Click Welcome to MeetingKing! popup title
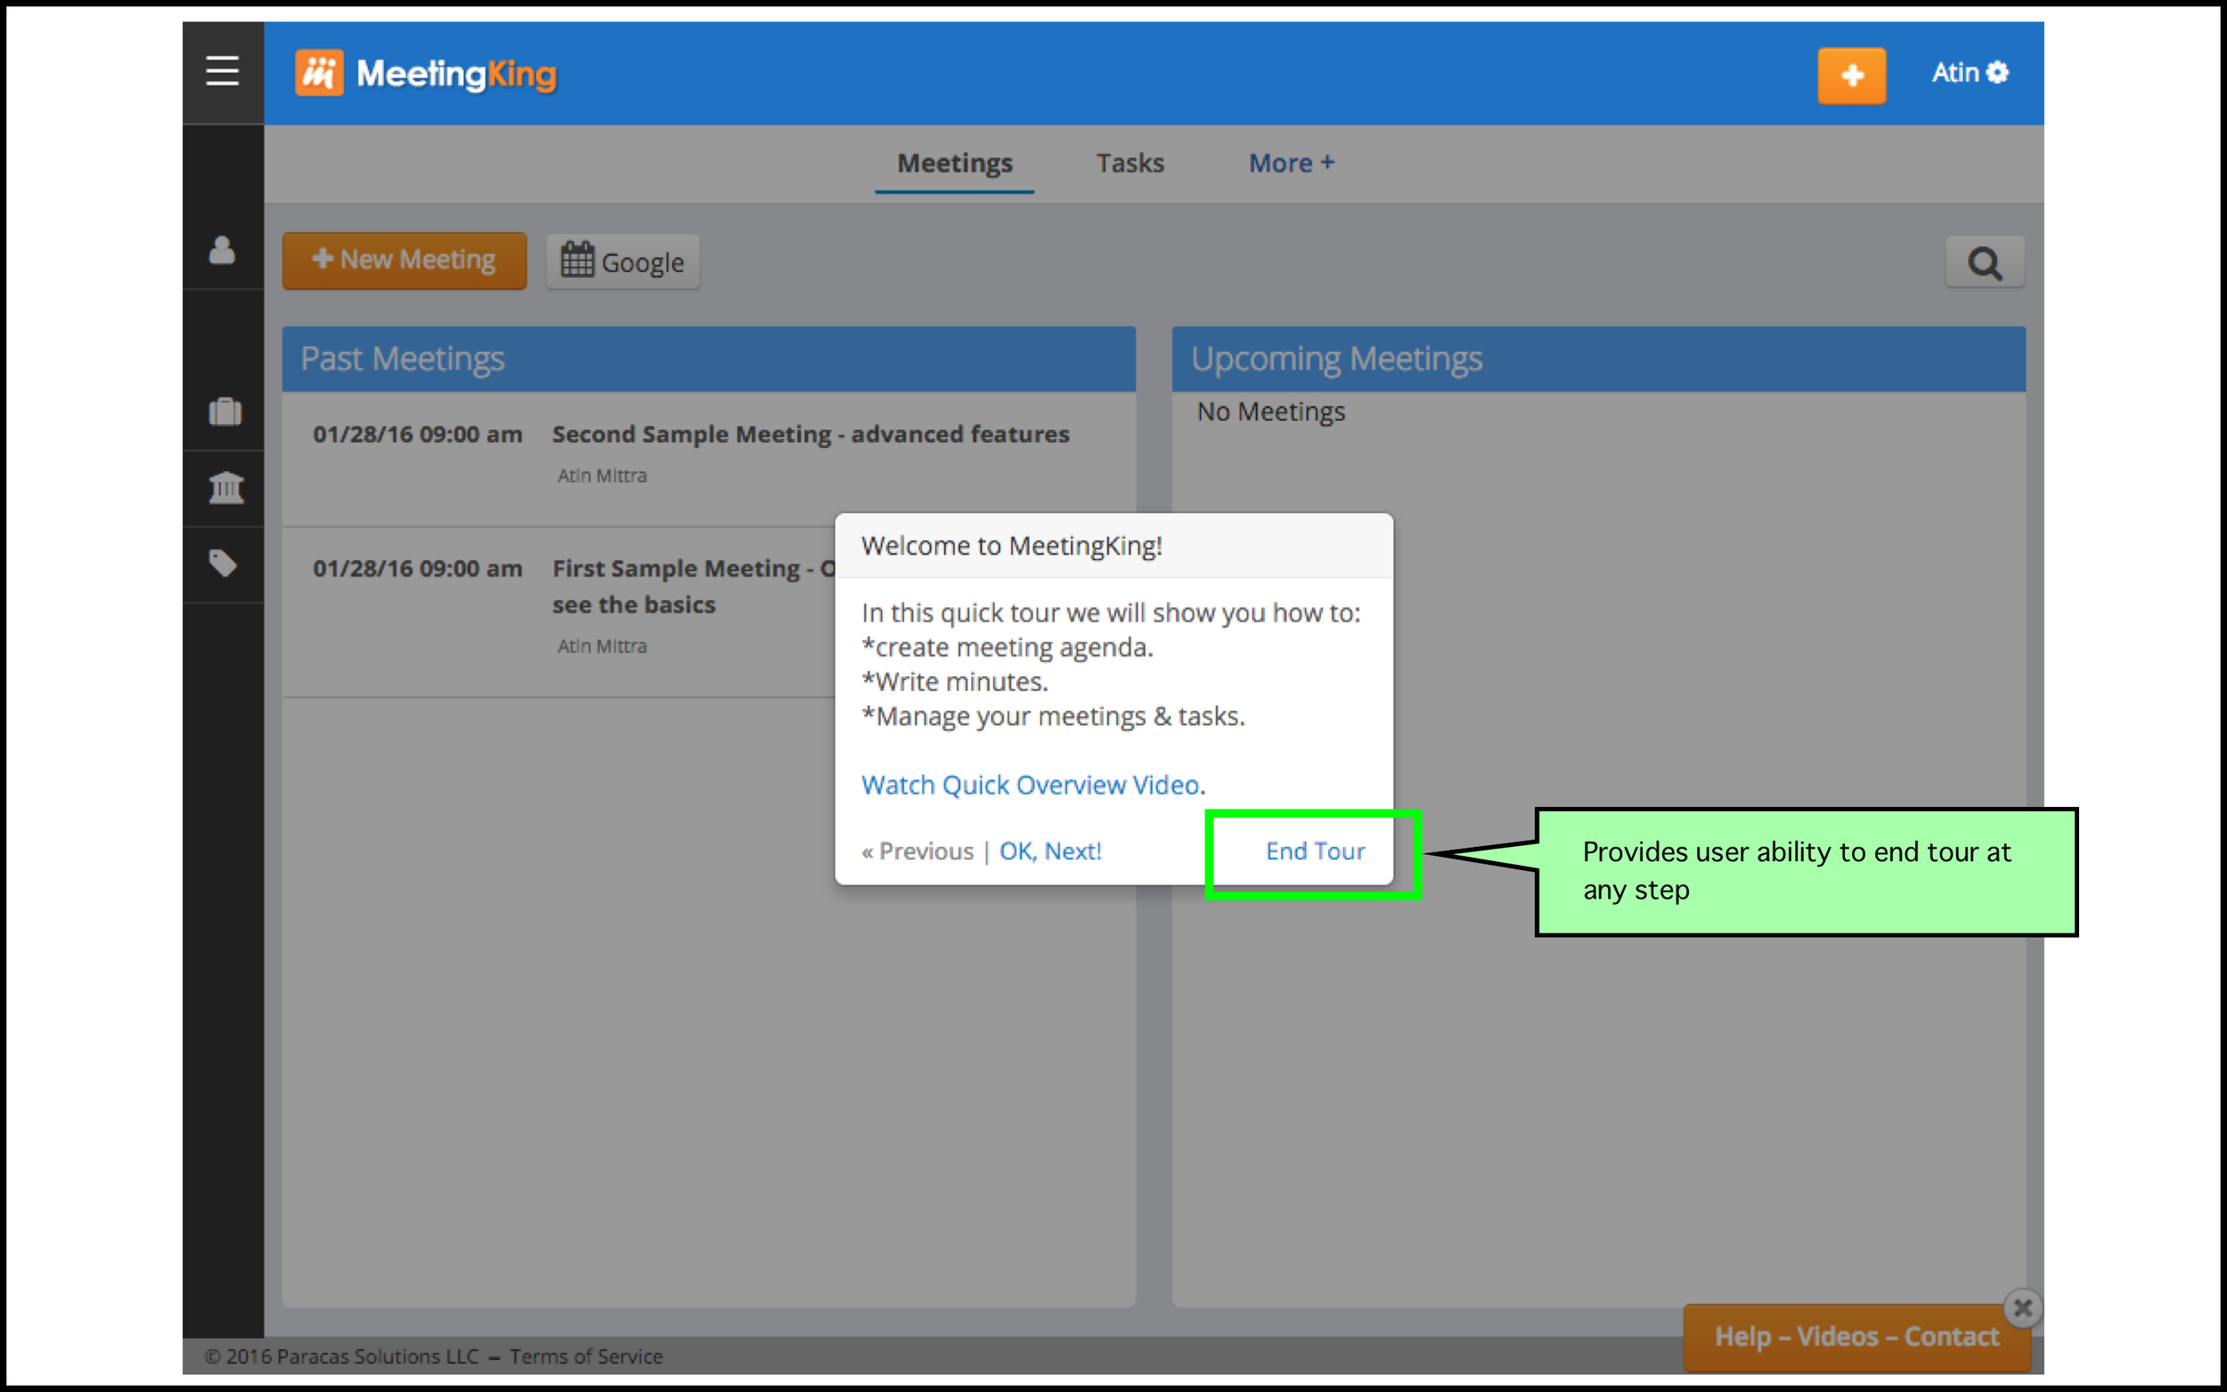The image size is (2227, 1392). coord(1012,546)
